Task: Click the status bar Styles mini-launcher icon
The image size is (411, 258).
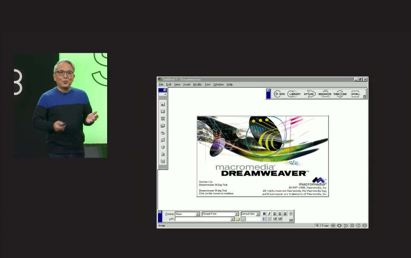Action: click(x=346, y=225)
